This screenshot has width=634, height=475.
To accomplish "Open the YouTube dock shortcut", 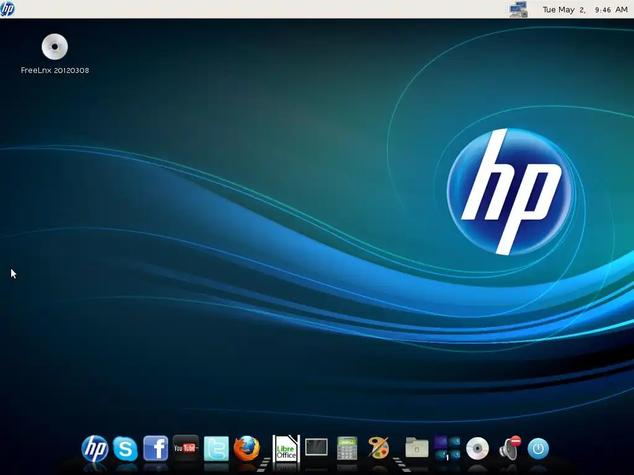I will 186,448.
